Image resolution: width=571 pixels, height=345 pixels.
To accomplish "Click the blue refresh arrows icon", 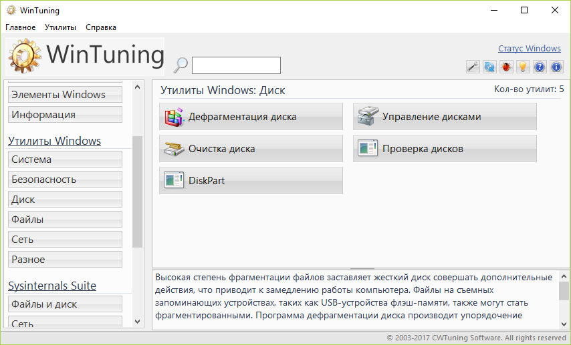I will [x=489, y=67].
